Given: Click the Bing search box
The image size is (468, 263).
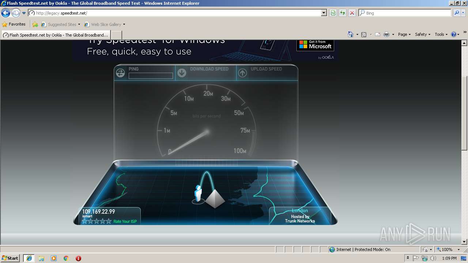Looking at the screenshot, I should click(405, 13).
